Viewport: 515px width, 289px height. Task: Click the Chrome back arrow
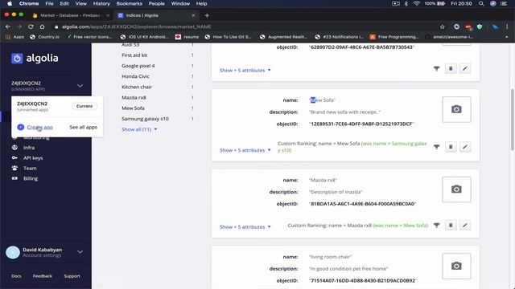(8, 26)
